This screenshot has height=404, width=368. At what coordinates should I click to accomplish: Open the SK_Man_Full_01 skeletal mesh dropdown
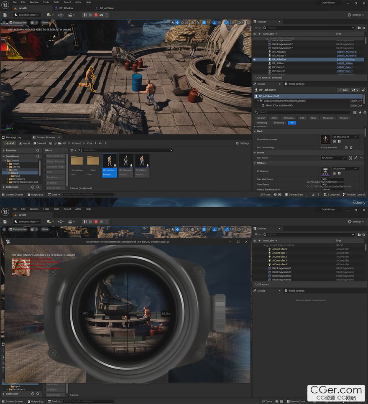(345, 137)
